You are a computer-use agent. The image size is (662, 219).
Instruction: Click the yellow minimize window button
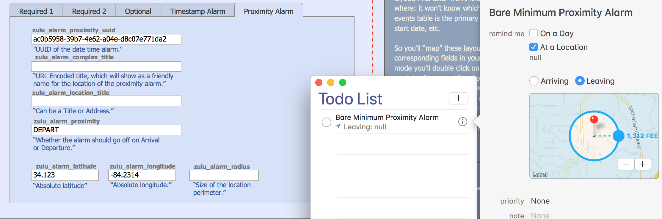click(331, 82)
